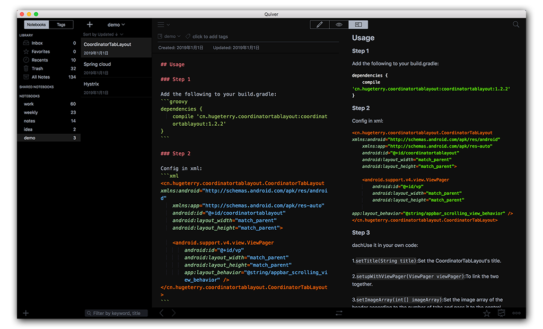Select the weekly notebook
543x329 pixels.
[x=49, y=112]
